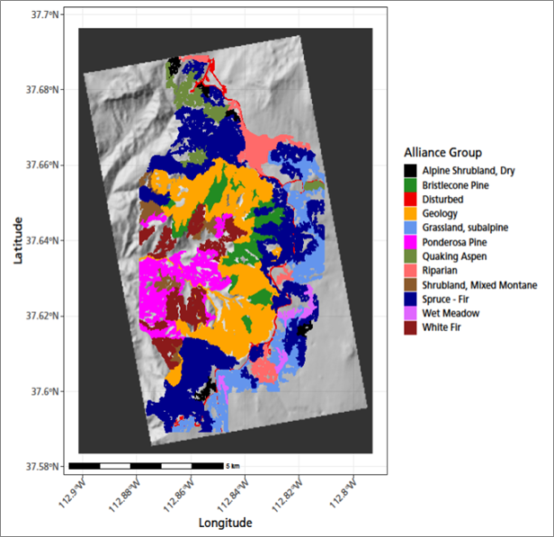Click the light blue Grassland subalpine swatch

tap(410, 228)
